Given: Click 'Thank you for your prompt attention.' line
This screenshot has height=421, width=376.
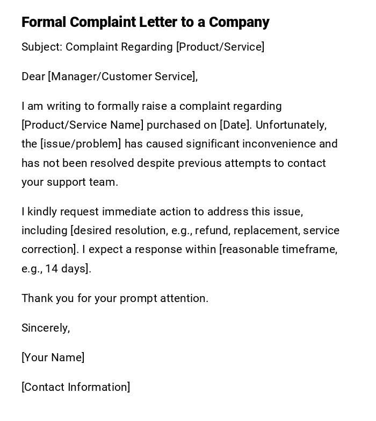Looking at the screenshot, I should pyautogui.click(x=115, y=298).
